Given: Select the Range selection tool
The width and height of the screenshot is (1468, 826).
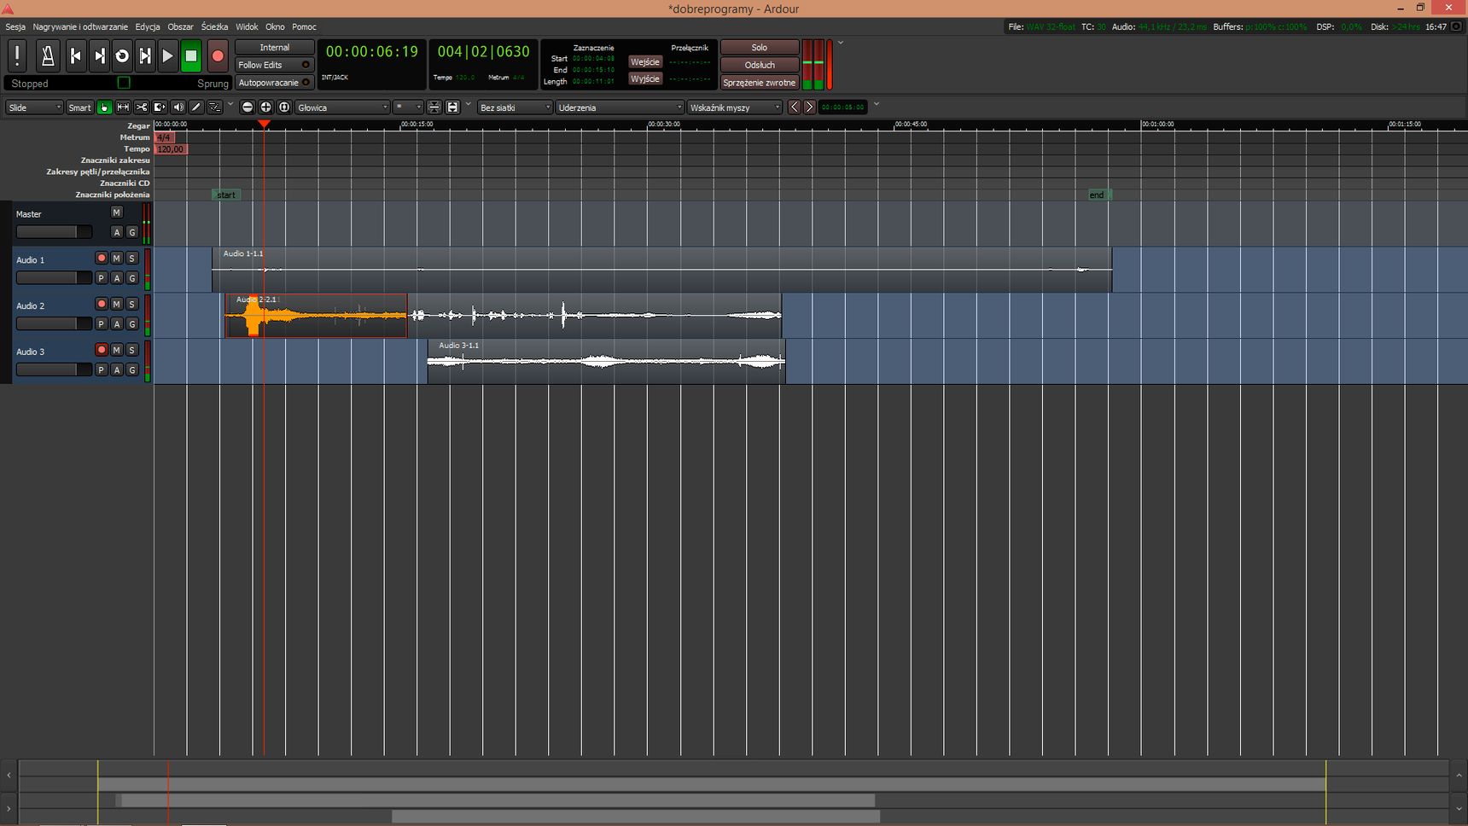Looking at the screenshot, I should click(x=123, y=108).
